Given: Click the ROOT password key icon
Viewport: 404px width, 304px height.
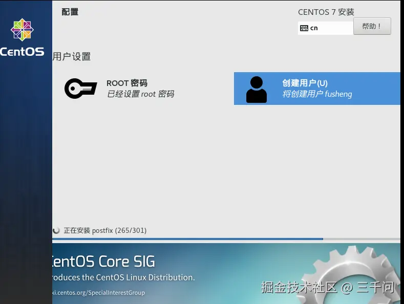Looking at the screenshot, I should pyautogui.click(x=80, y=89).
